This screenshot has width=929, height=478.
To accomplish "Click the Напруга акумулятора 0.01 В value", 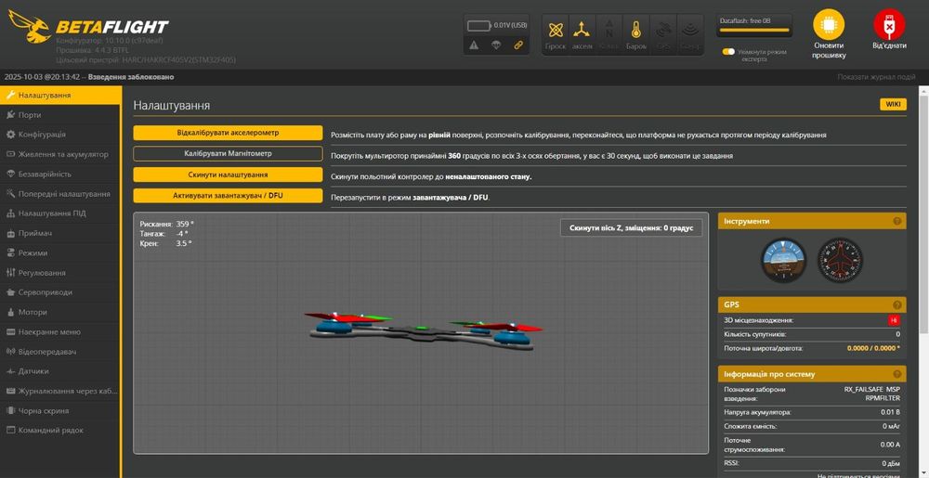I will pyautogui.click(x=890, y=412).
